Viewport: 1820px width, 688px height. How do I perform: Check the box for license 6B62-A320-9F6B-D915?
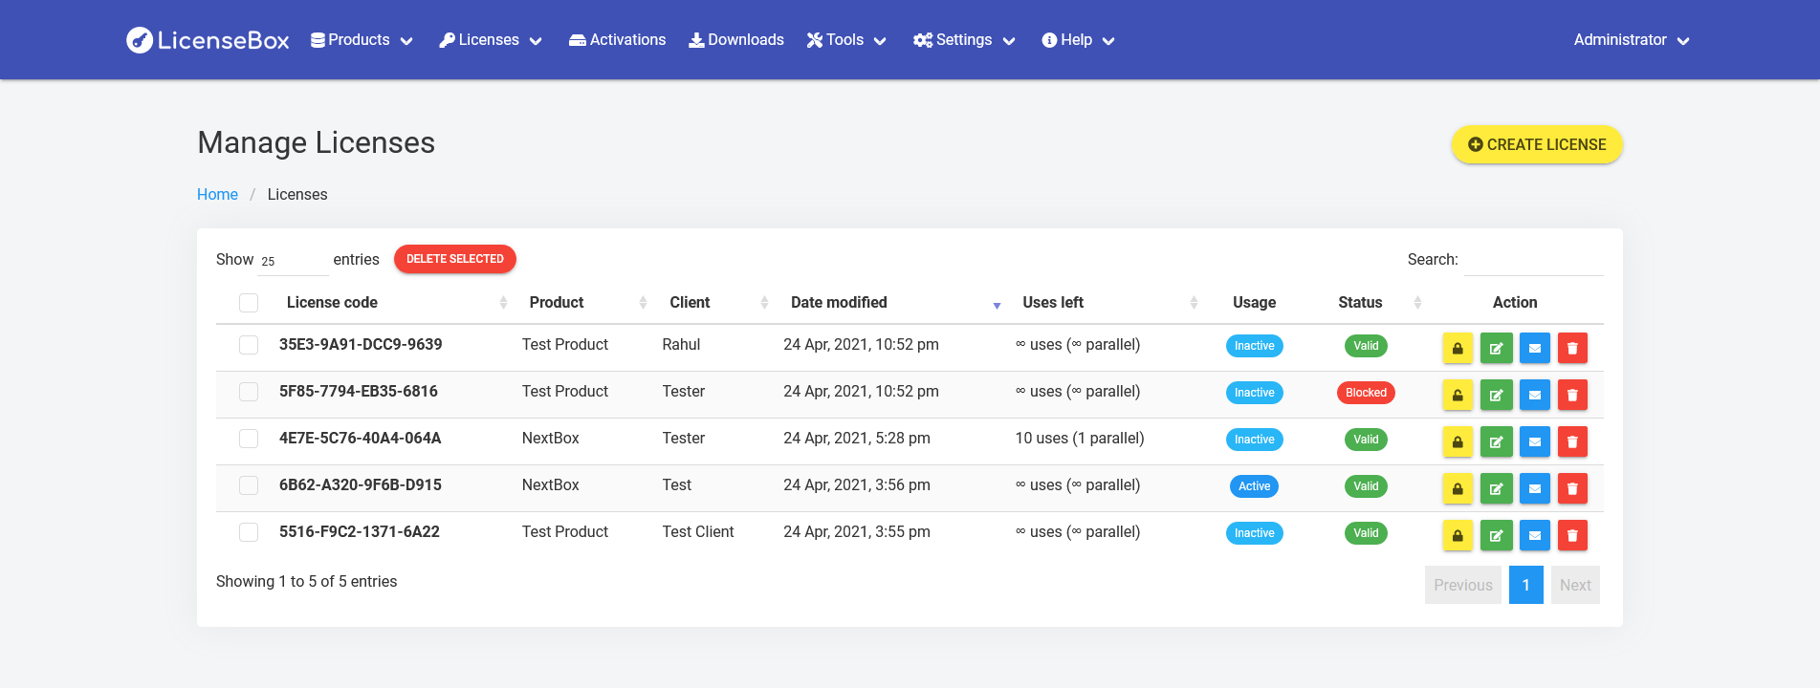tap(249, 485)
